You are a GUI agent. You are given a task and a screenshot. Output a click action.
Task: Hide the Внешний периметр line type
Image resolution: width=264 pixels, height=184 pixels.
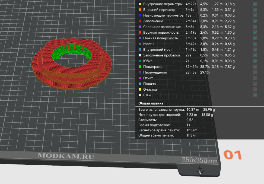point(255,10)
